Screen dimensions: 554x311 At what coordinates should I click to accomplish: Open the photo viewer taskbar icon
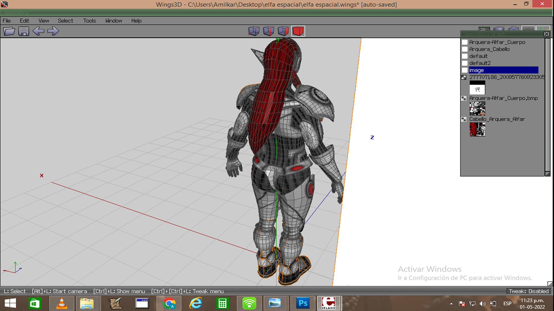(275, 303)
